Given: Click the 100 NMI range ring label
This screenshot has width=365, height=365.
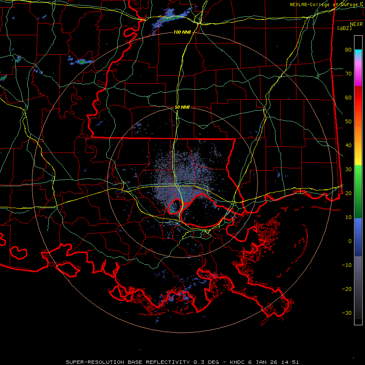Looking at the screenshot, I should [182, 32].
